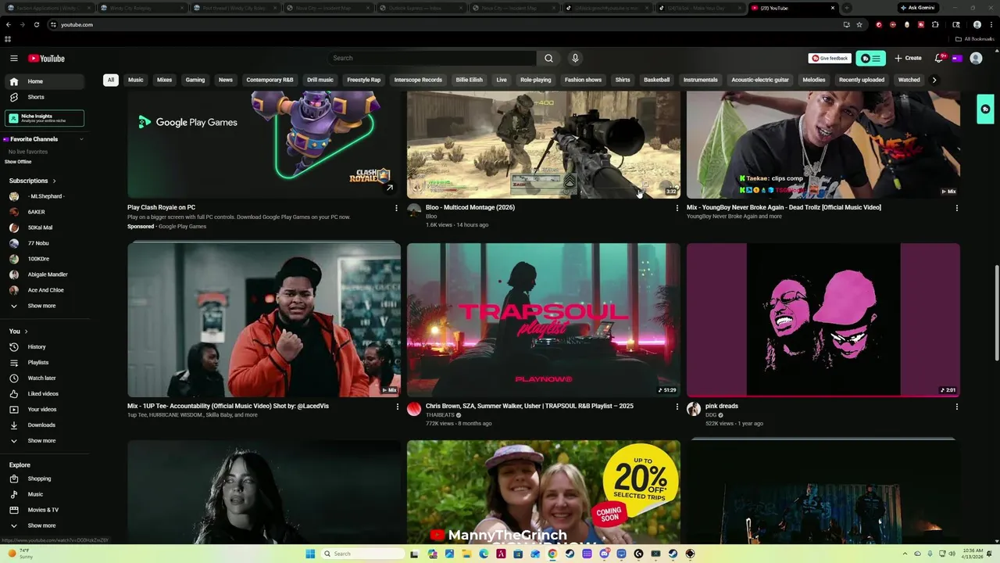Viewport: 1000px width, 563px height.
Task: Open the account avatar menu
Action: (x=976, y=58)
